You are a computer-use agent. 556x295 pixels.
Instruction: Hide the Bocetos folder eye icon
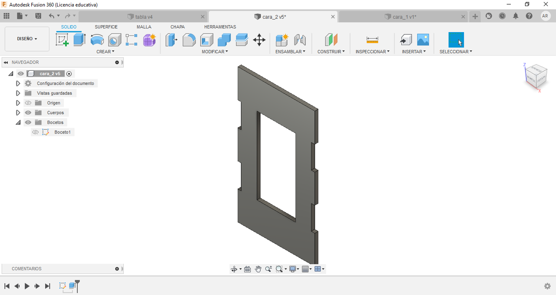tap(28, 122)
